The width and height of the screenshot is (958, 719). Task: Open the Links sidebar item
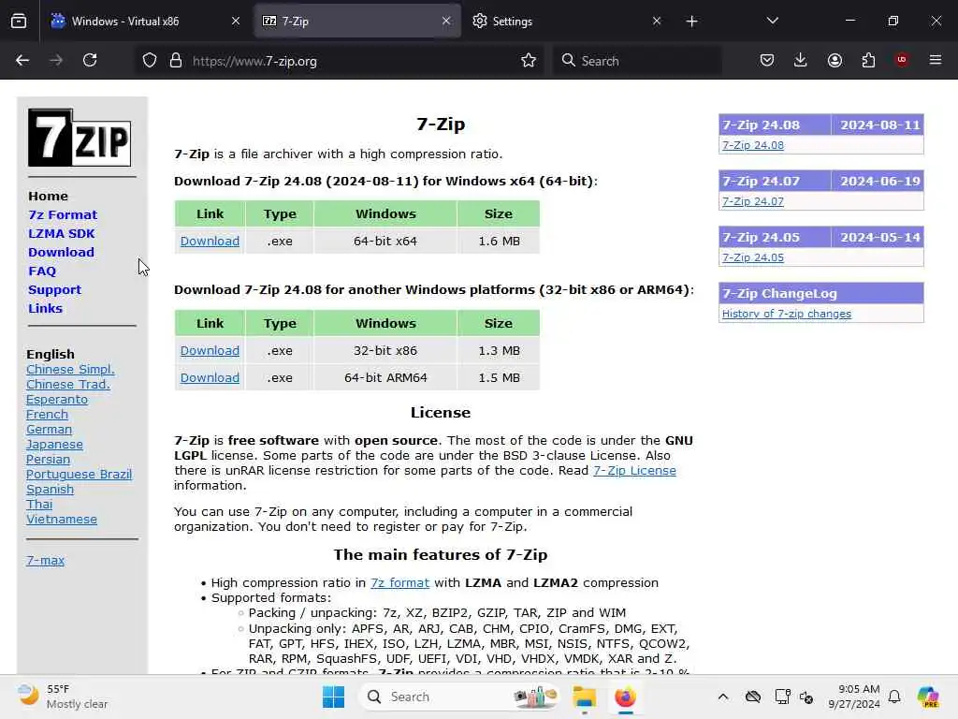pos(45,309)
